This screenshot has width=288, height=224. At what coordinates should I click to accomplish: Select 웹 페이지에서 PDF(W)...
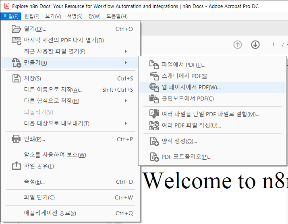coord(213,87)
